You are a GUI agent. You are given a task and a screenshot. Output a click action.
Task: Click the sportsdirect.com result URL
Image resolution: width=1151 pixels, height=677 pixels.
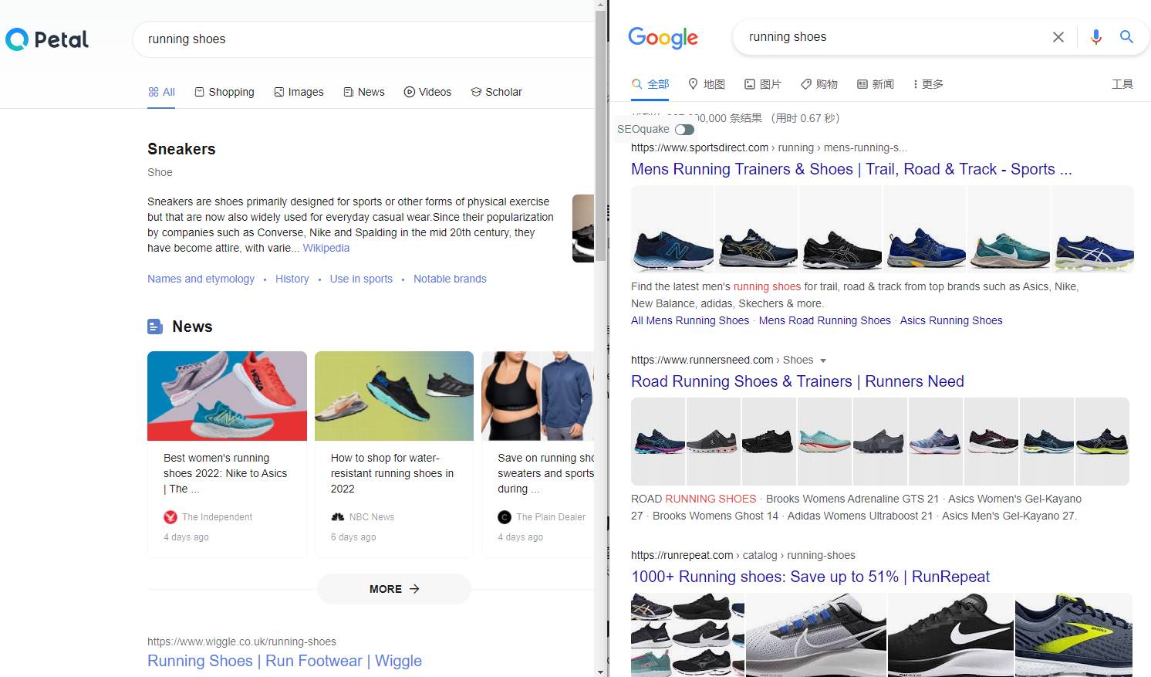pyautogui.click(x=769, y=147)
